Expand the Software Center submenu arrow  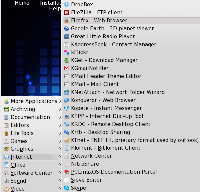coord(60,173)
